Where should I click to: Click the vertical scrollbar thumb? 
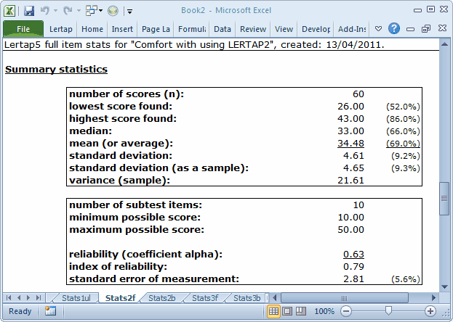click(x=444, y=198)
